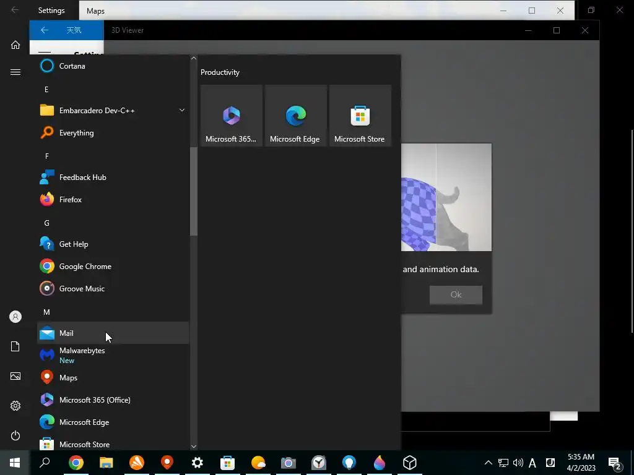
Task: Open Settings gear in the Start sidebar
Action: click(15, 406)
